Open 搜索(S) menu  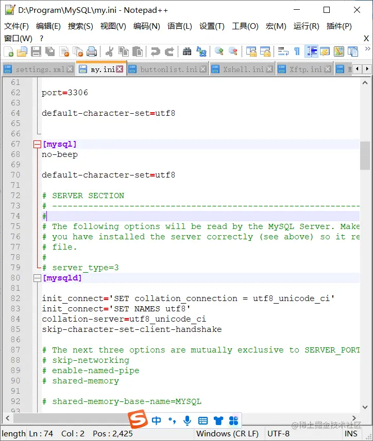pos(80,26)
